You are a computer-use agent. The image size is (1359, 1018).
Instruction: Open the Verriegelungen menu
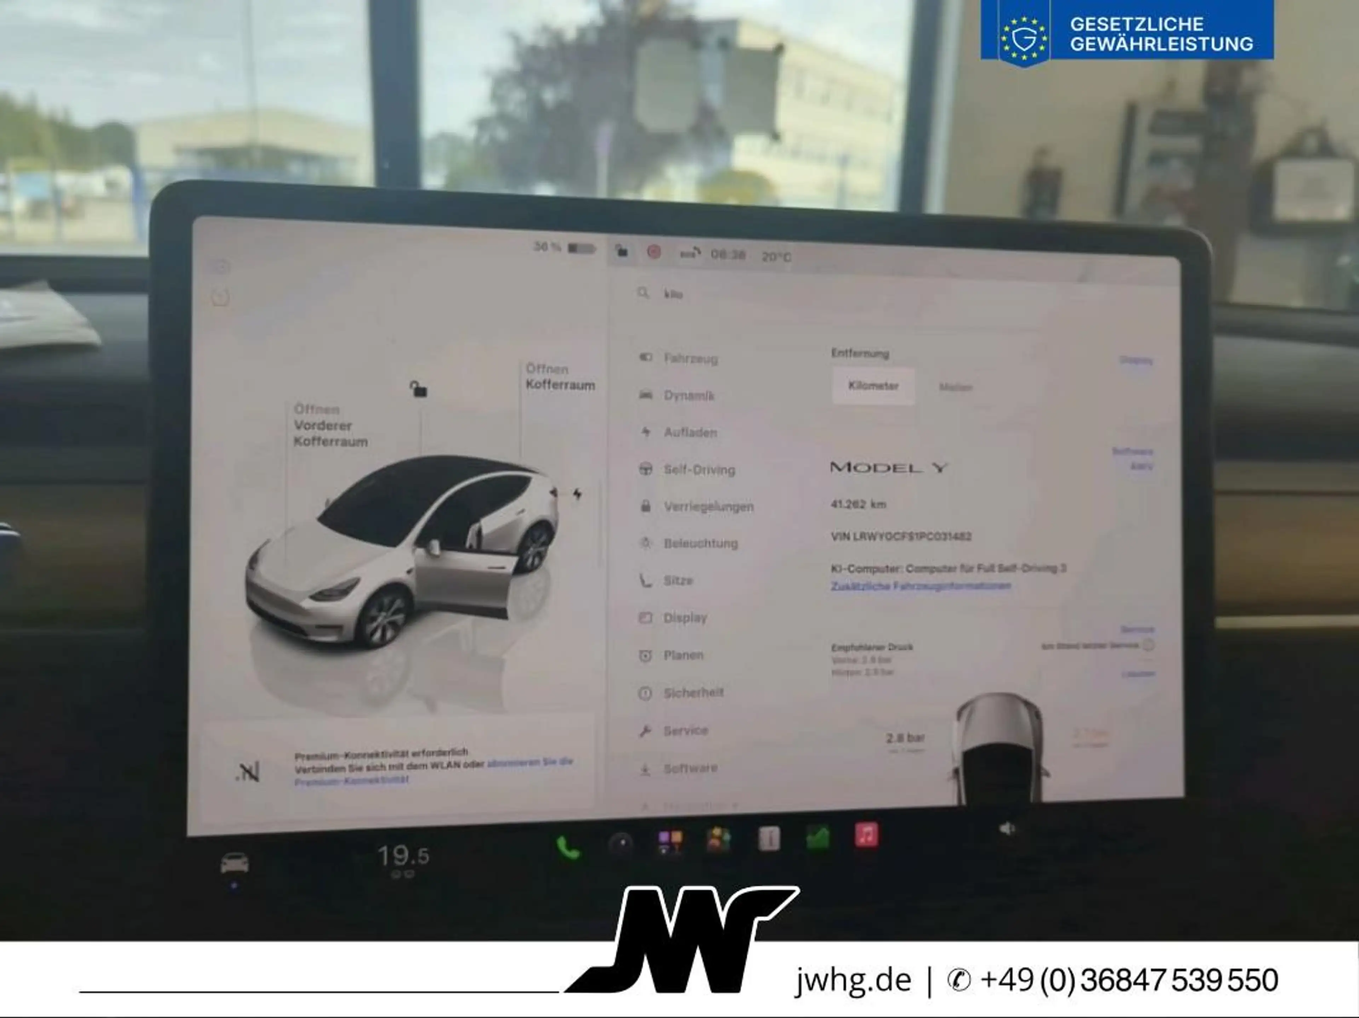pos(696,507)
